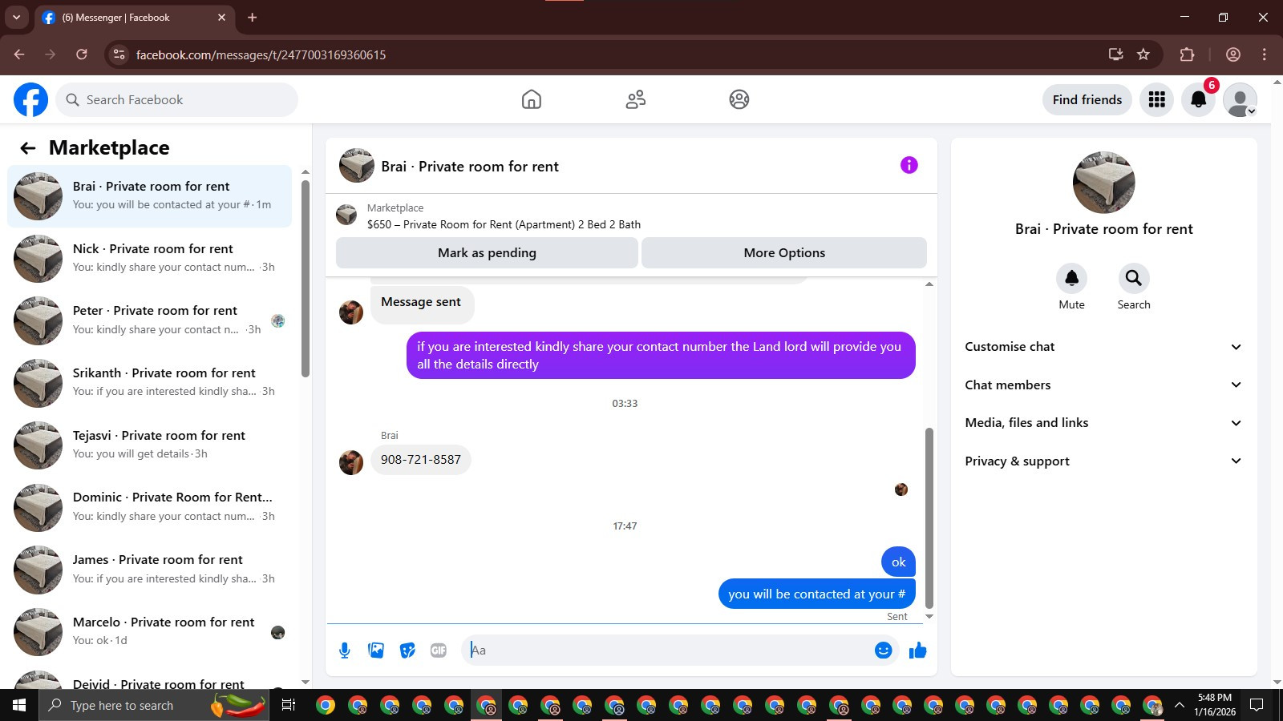The height and width of the screenshot is (721, 1283).
Task: Send a thumbs-up like
Action: [x=918, y=651]
